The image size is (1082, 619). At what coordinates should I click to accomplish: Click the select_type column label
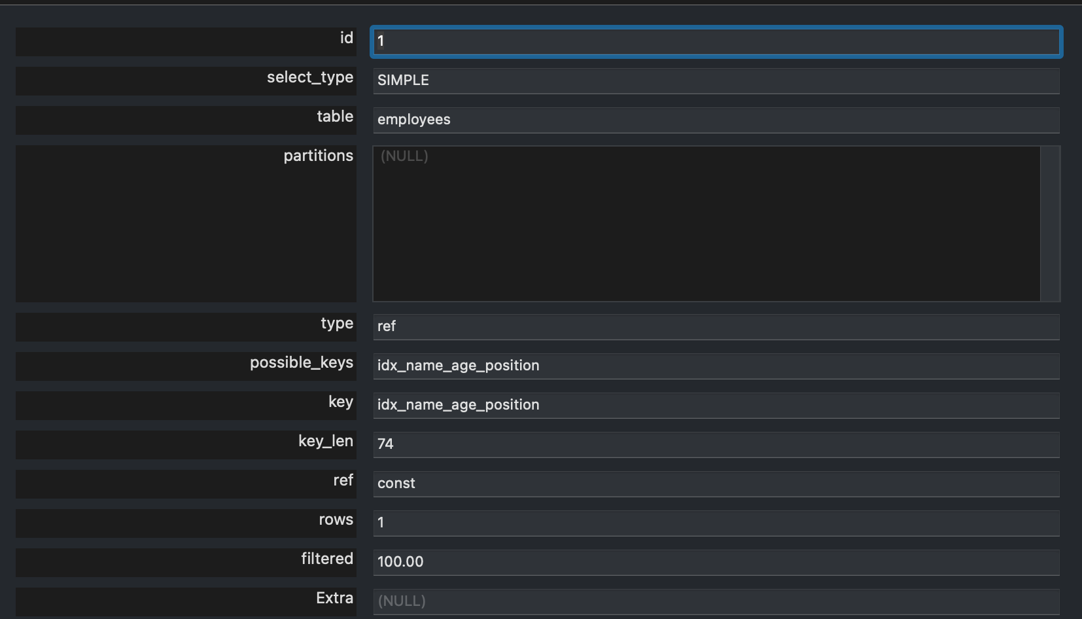pos(310,78)
